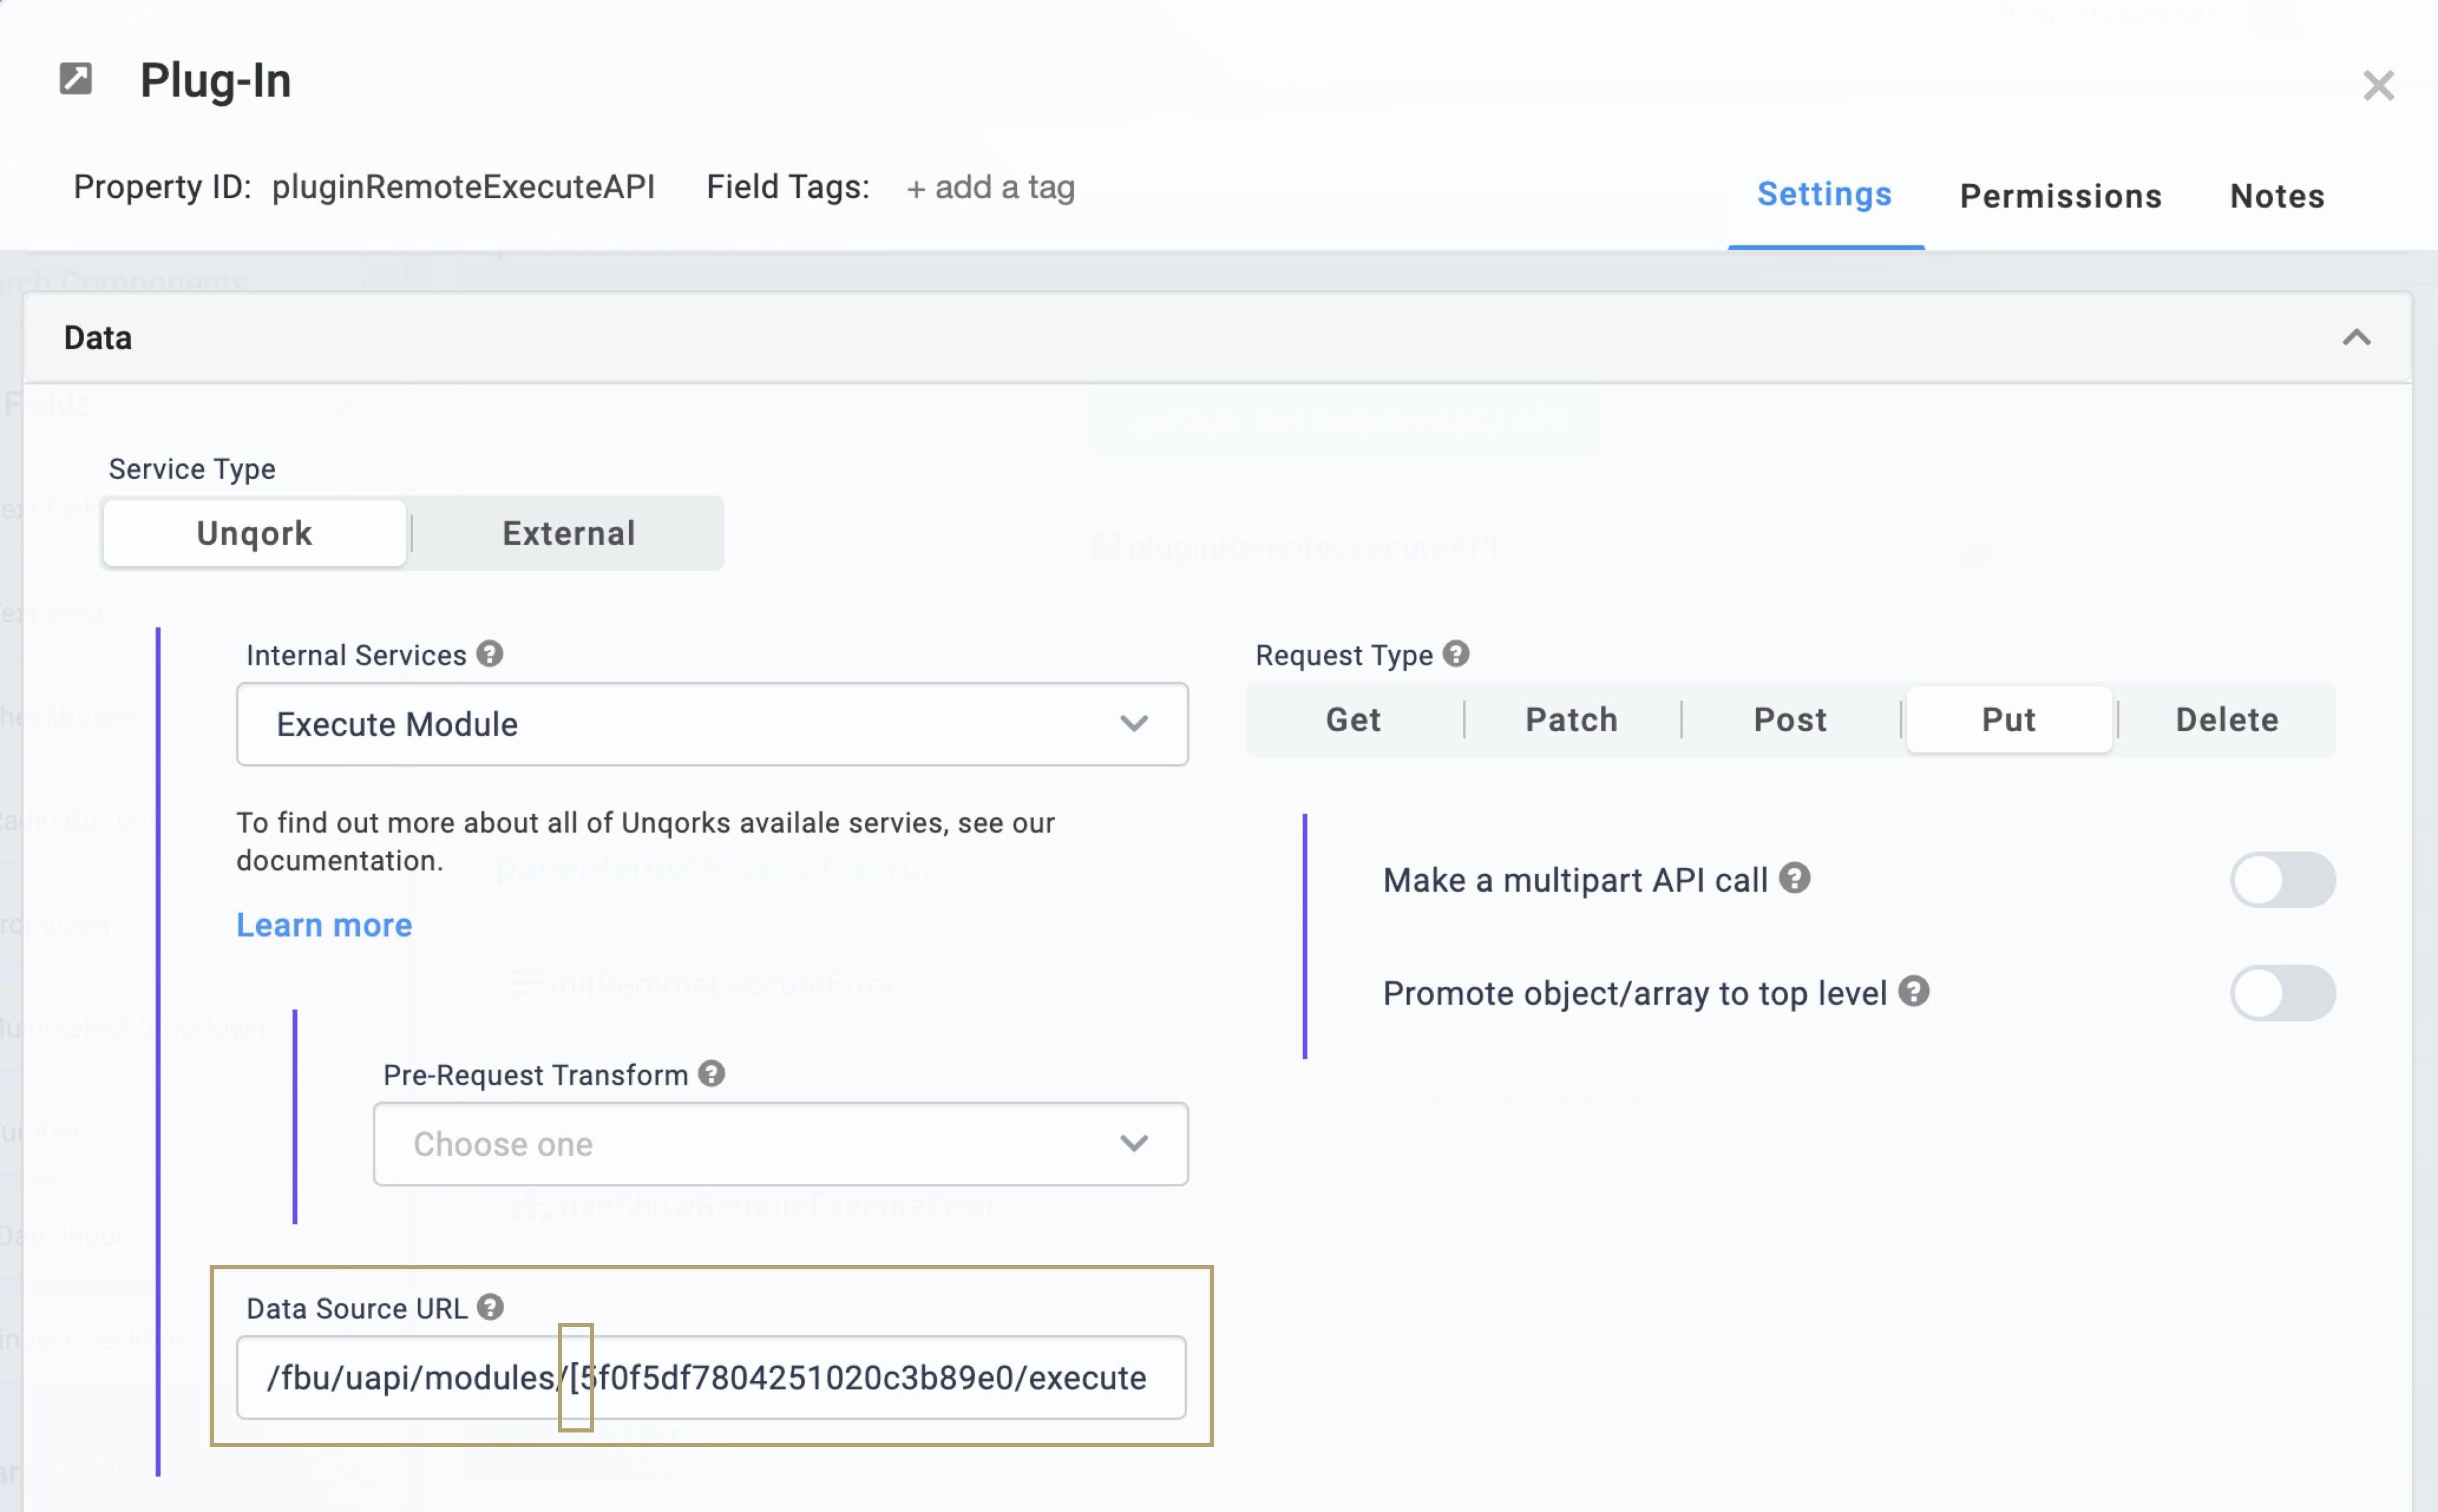Open the Internal Services Execute Module dropdown
The height and width of the screenshot is (1512, 2438).
point(712,724)
